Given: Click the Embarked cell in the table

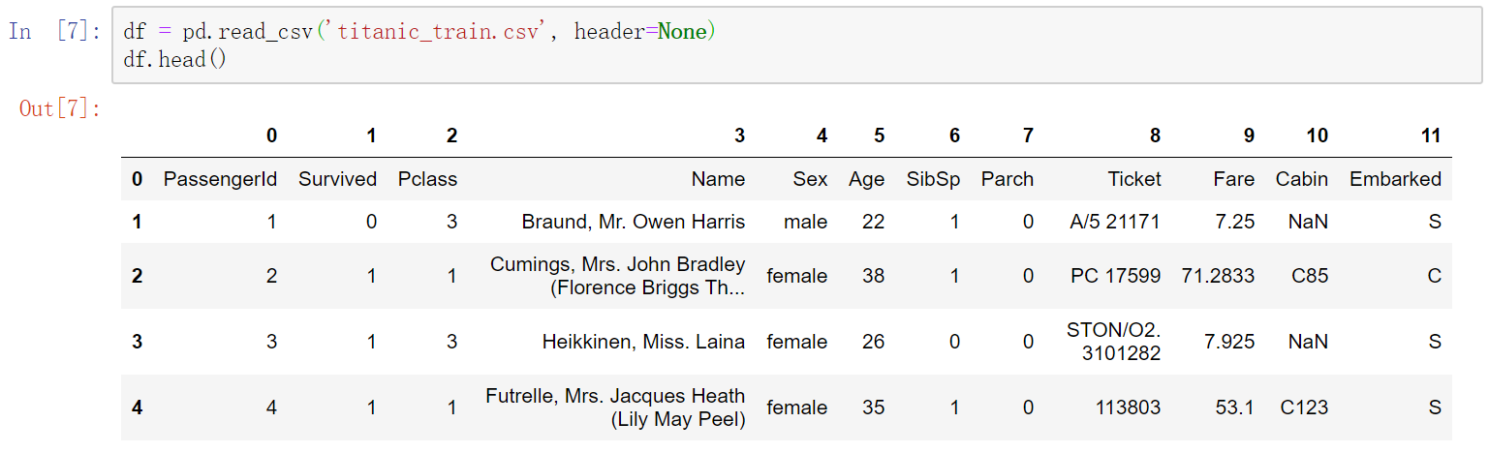Looking at the screenshot, I should (x=1395, y=179).
